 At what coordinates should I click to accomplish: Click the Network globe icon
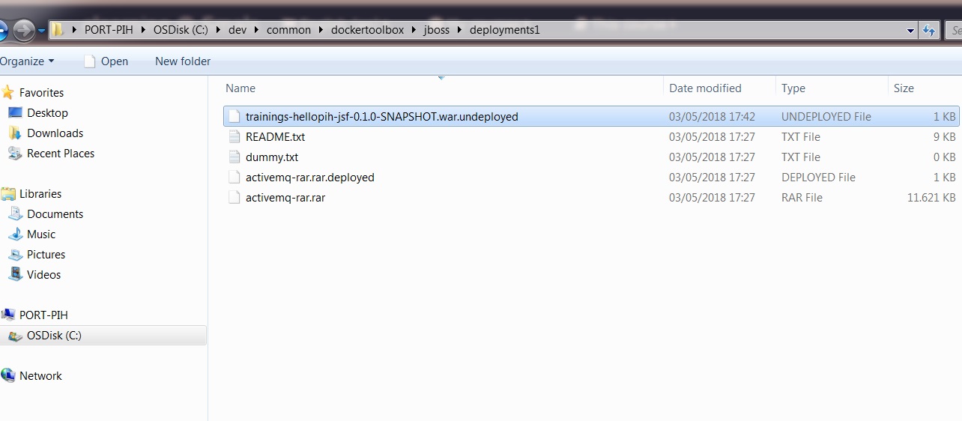[8, 375]
